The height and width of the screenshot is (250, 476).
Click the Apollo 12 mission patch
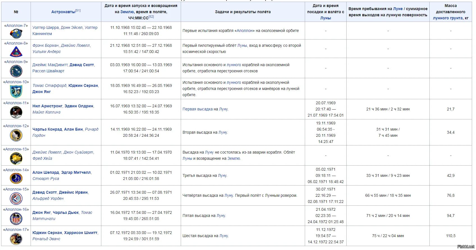(16, 135)
